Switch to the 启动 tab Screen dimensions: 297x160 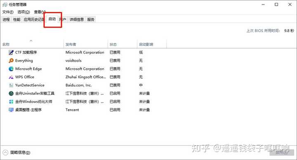coord(52,19)
